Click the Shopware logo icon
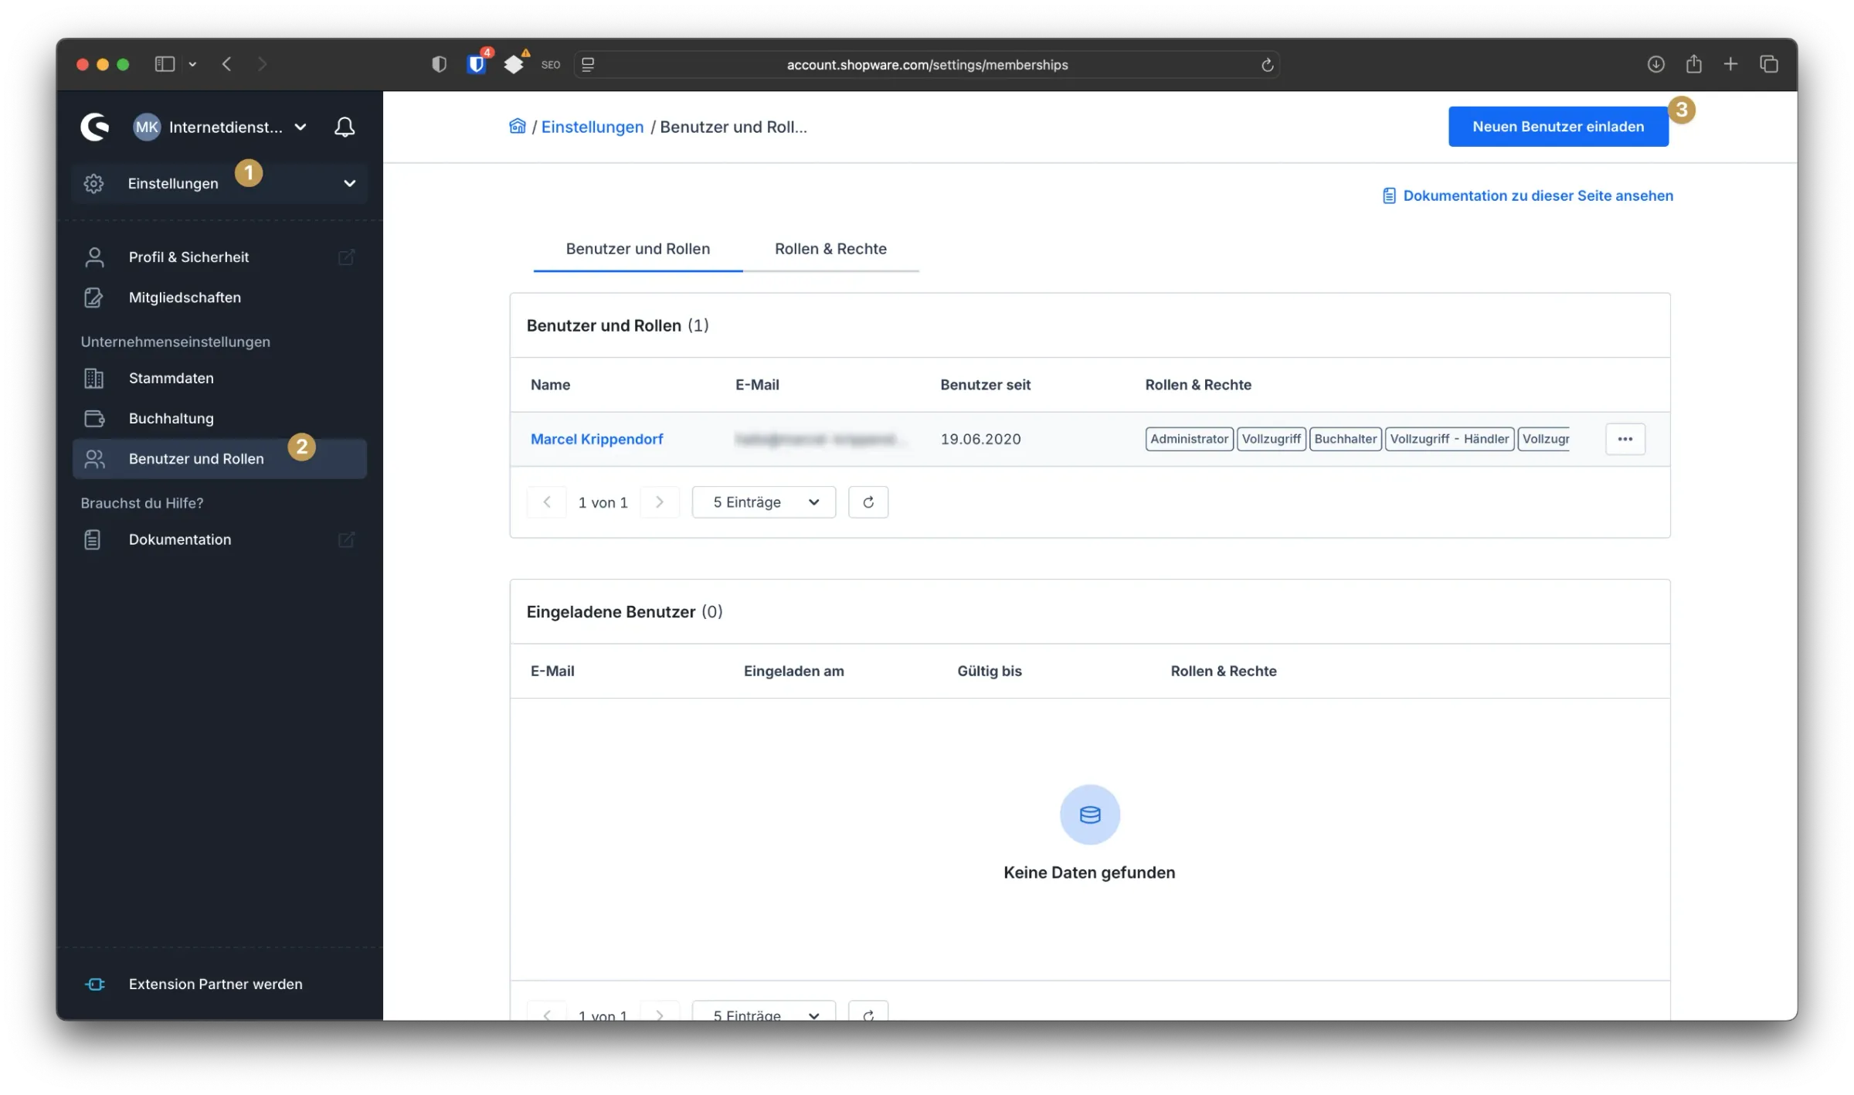The width and height of the screenshot is (1854, 1095). pos(95,127)
